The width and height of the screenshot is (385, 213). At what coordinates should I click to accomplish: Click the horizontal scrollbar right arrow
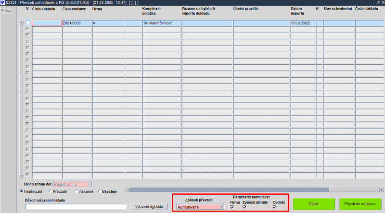pyautogui.click(x=382, y=190)
